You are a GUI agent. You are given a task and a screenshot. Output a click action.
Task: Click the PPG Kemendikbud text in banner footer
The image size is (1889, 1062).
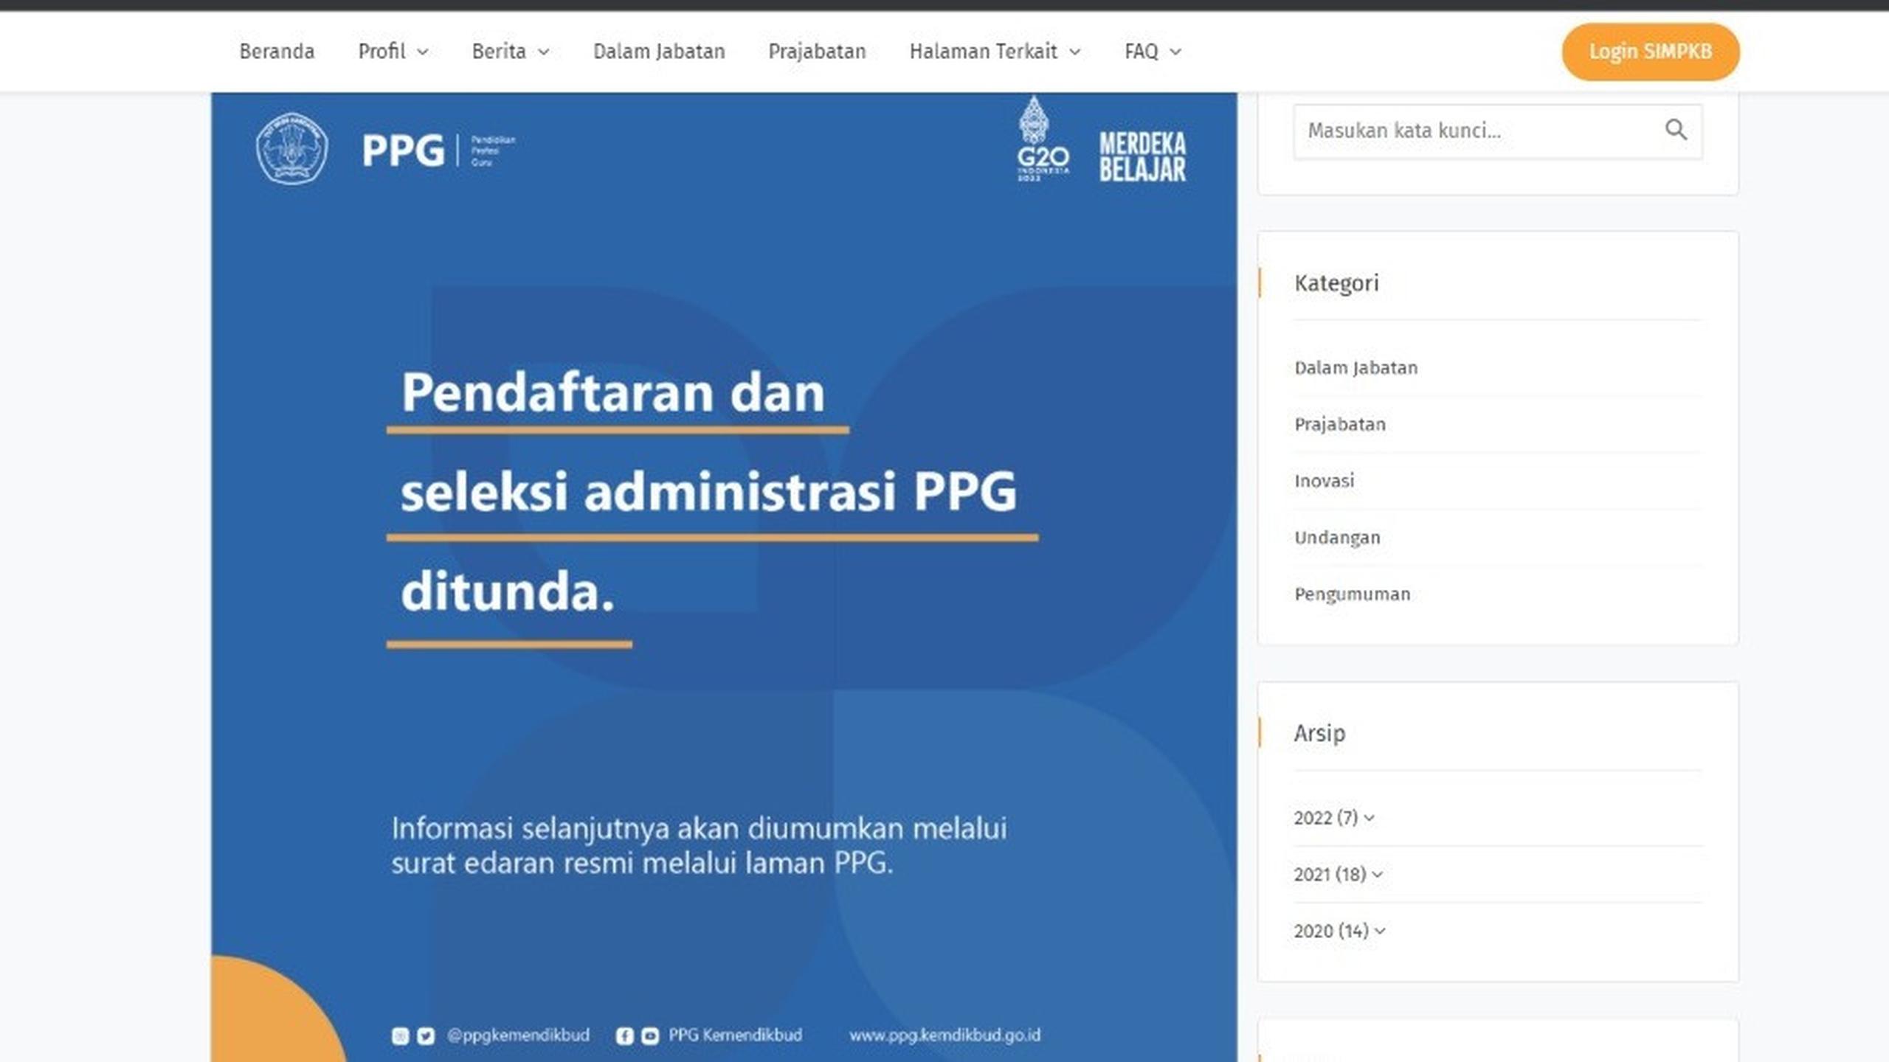(x=735, y=1035)
